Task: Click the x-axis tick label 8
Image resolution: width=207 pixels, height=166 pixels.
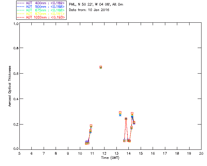Action: (56, 153)
